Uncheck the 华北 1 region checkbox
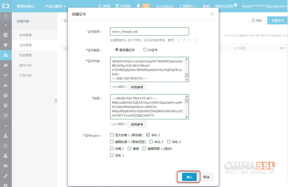This screenshot has height=187, width=288. click(148, 135)
